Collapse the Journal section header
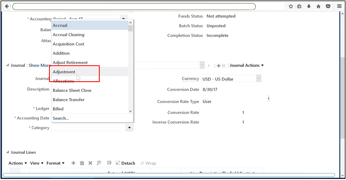The image size is (346, 180). click(x=8, y=65)
